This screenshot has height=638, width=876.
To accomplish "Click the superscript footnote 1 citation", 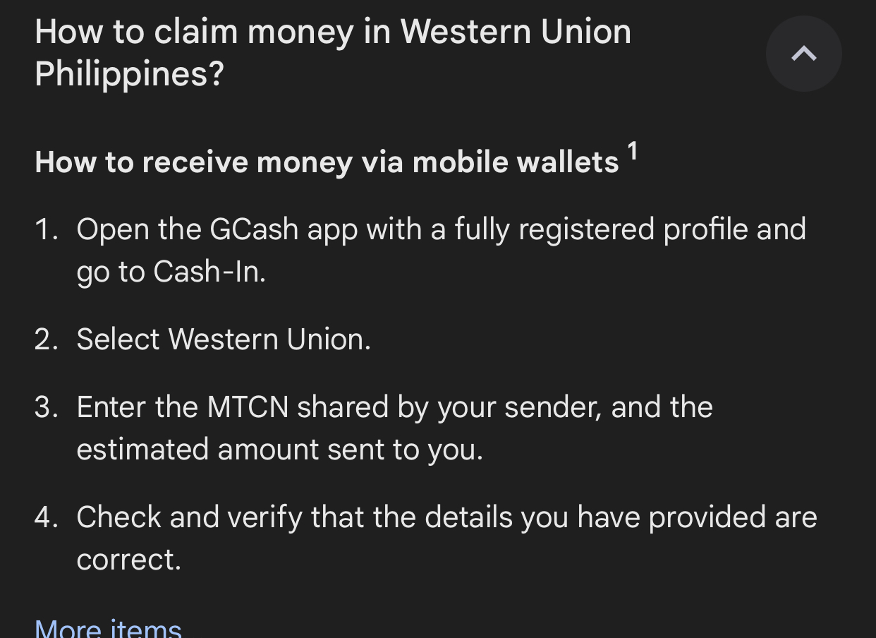I will pos(633,150).
